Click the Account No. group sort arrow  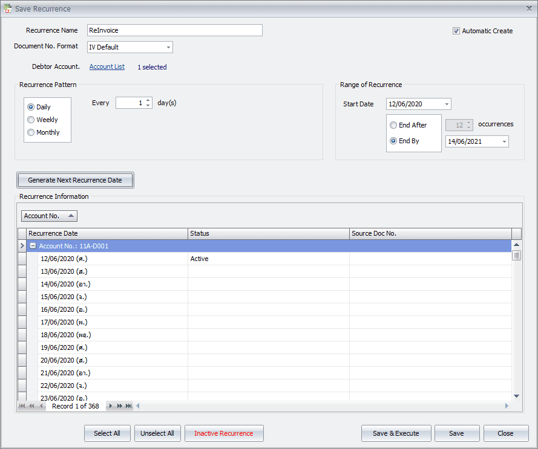pyautogui.click(x=71, y=216)
